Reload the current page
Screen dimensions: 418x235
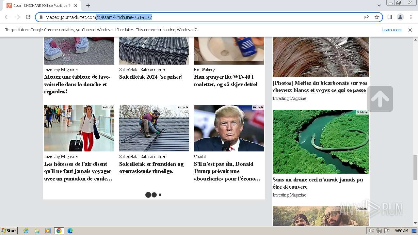(28, 17)
